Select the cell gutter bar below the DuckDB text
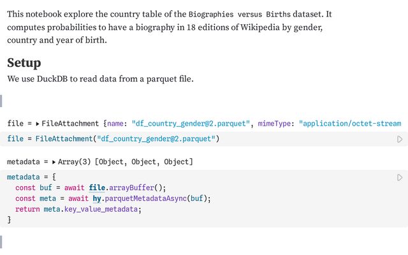This screenshot has height=255, width=408. pos(1,101)
